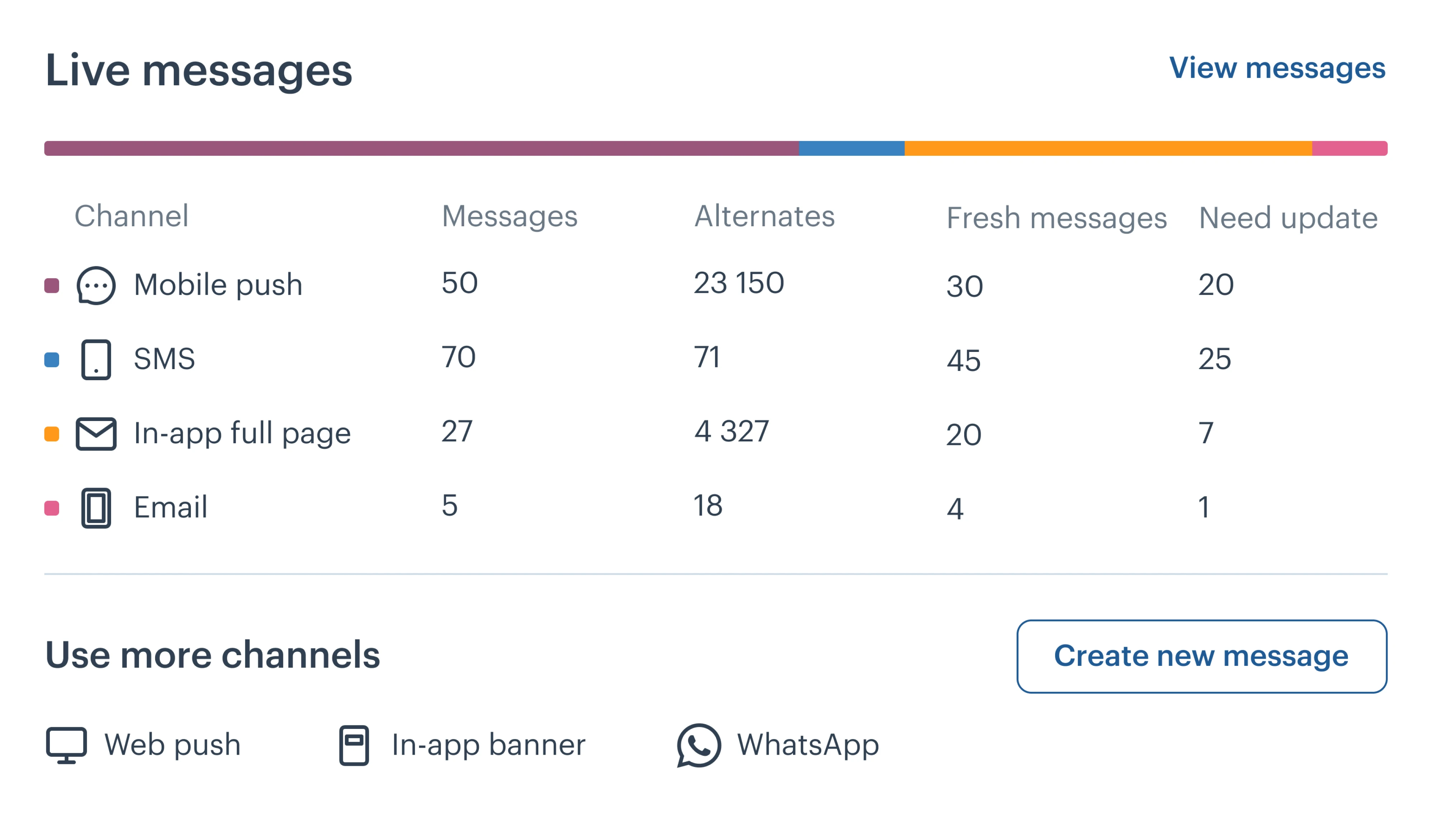Select the Mobile push chat bubble icon
Image resolution: width=1432 pixels, height=827 pixels.
pos(96,285)
